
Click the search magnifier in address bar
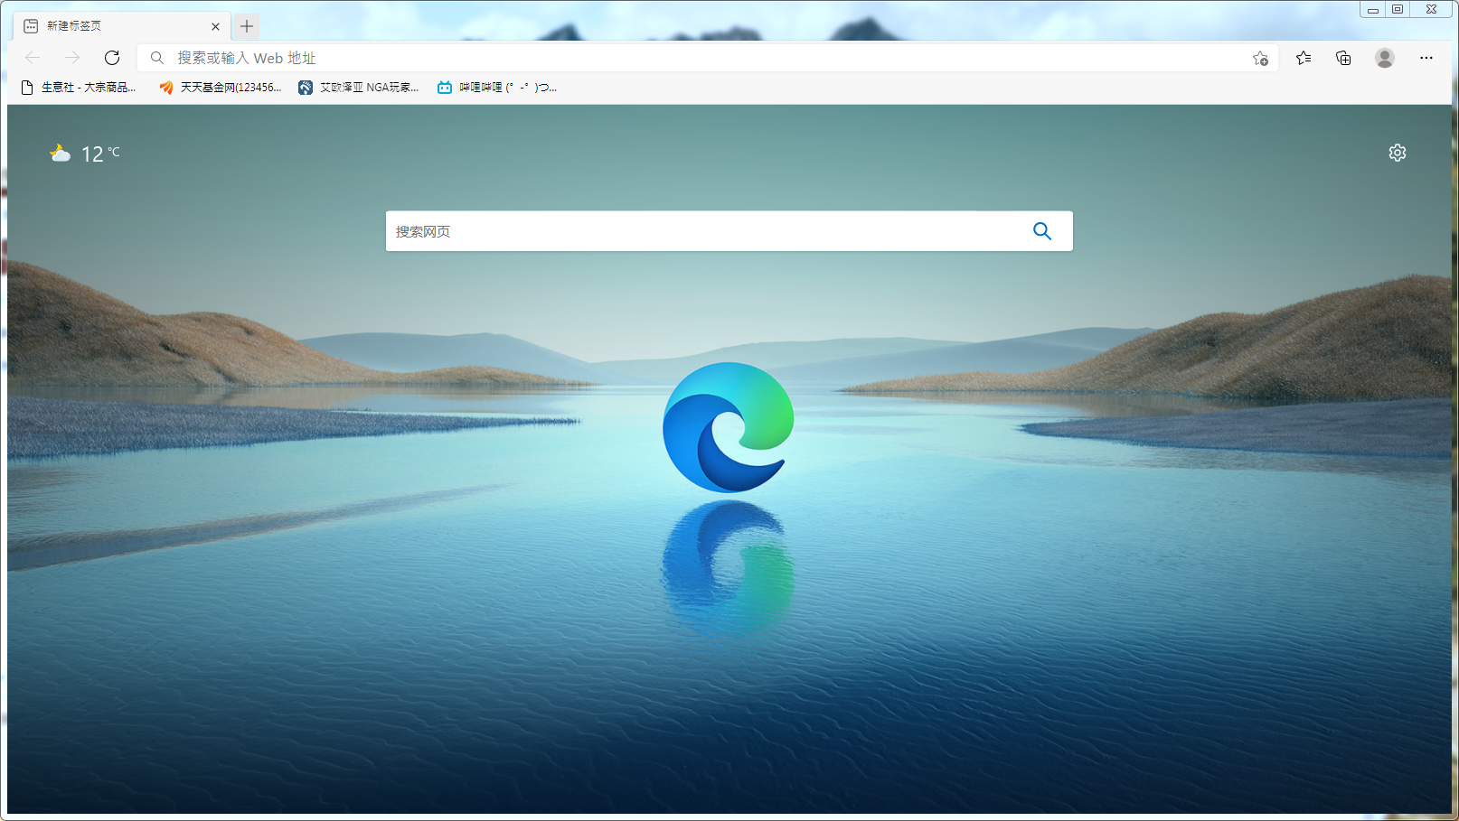point(157,58)
